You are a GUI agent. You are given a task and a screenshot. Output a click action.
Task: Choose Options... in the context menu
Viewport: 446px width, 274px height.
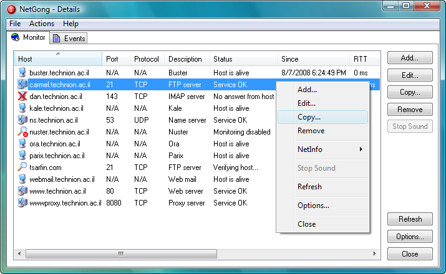(x=323, y=205)
